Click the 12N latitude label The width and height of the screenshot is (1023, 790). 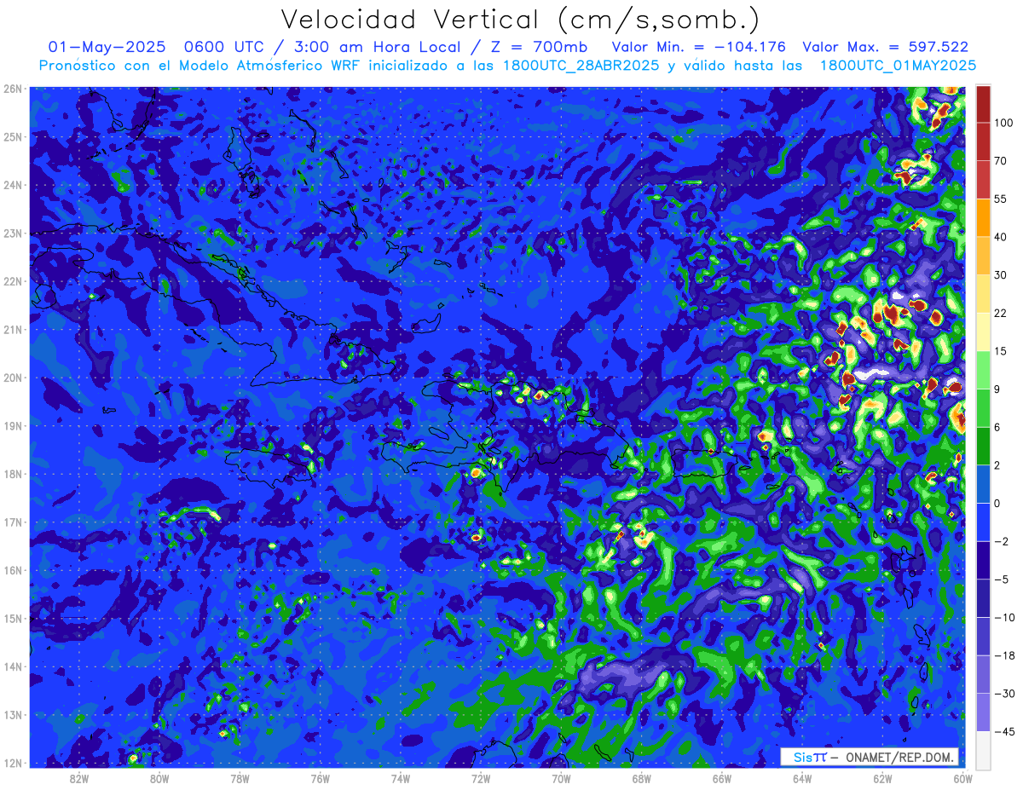click(12, 763)
